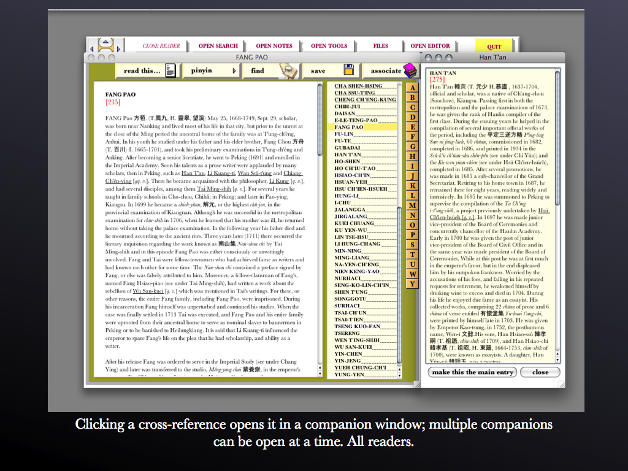Click the CLOSE READER tab
Screen dimensions: 628x471
coord(161,46)
